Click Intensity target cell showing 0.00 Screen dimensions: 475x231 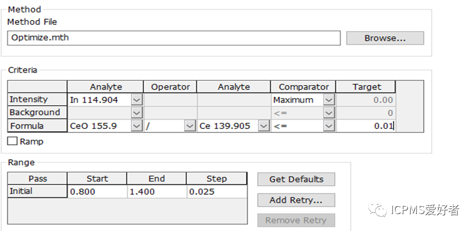pyautogui.click(x=366, y=100)
